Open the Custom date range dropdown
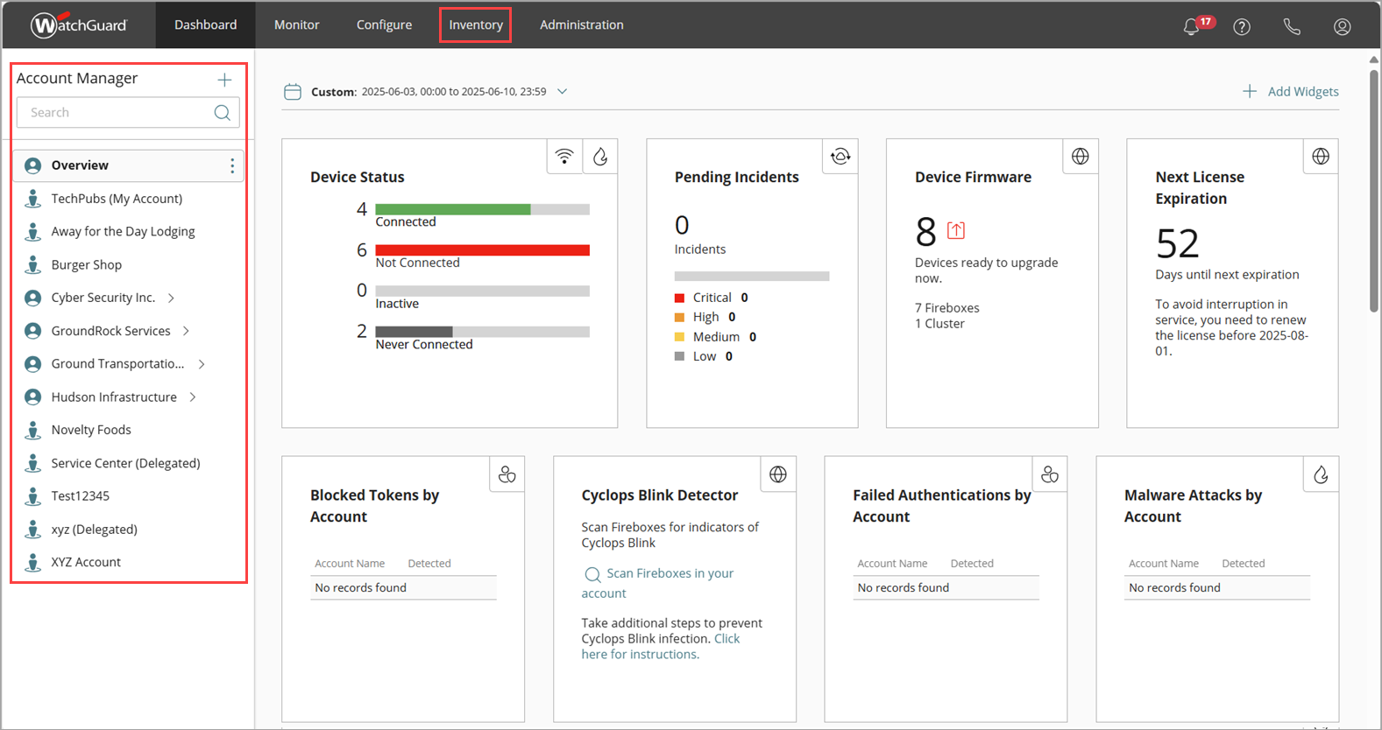 563,91
